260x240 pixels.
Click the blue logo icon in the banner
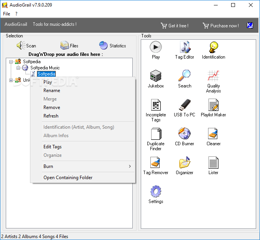point(250,25)
